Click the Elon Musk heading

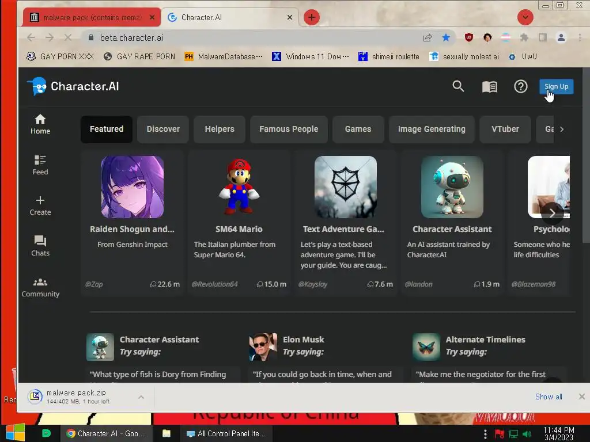click(303, 340)
